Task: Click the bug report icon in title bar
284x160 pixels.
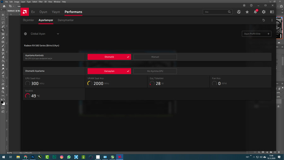Action: [x=244, y=5]
